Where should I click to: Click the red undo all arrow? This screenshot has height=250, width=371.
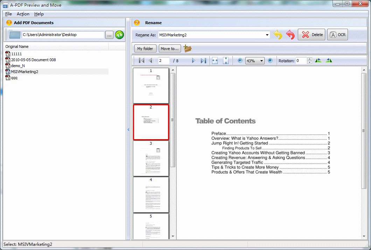(x=290, y=35)
